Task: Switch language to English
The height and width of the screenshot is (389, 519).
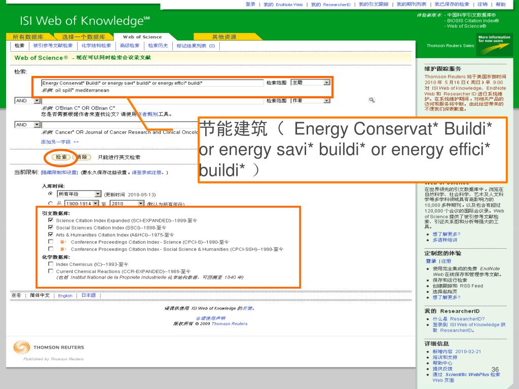Action: click(x=65, y=295)
